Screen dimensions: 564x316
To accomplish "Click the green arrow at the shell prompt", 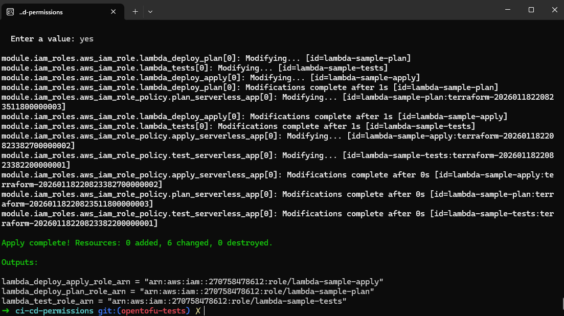I will (6, 310).
